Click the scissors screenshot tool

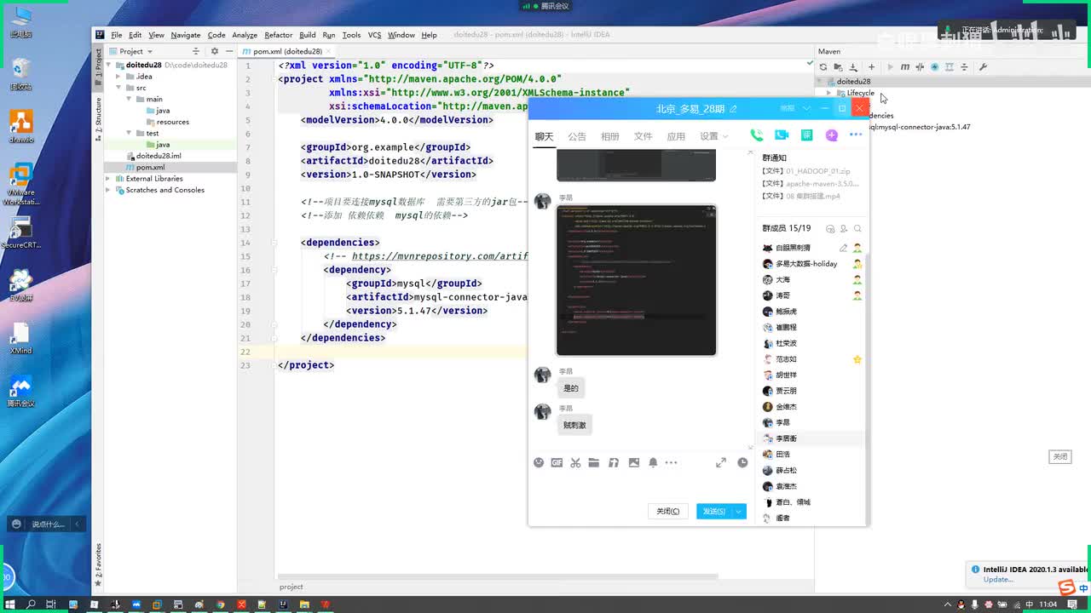click(575, 462)
